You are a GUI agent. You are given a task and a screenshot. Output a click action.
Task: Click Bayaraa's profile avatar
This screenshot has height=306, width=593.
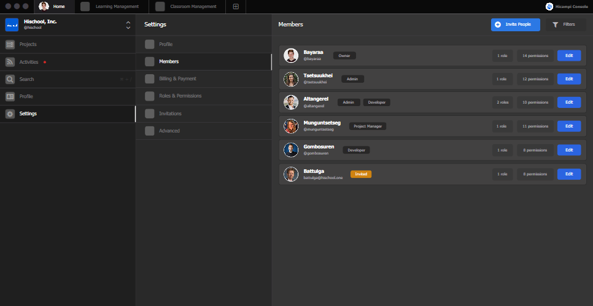(291, 56)
